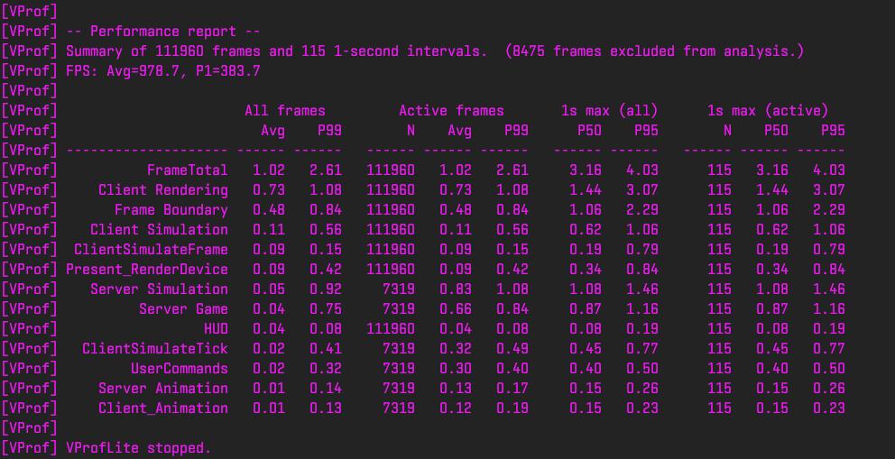Click the 'All frames' column group header
The width and height of the screenshot is (895, 459).
point(285,111)
